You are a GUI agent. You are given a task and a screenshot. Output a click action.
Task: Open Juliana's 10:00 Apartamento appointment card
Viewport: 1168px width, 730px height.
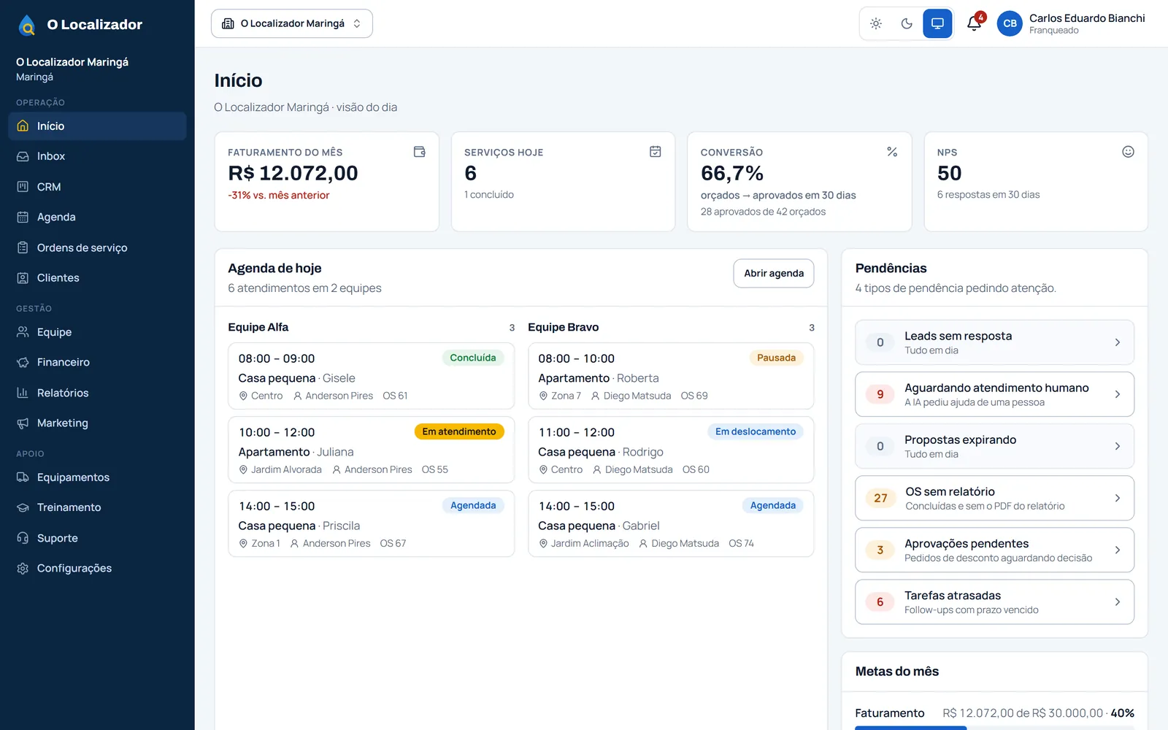(372, 450)
